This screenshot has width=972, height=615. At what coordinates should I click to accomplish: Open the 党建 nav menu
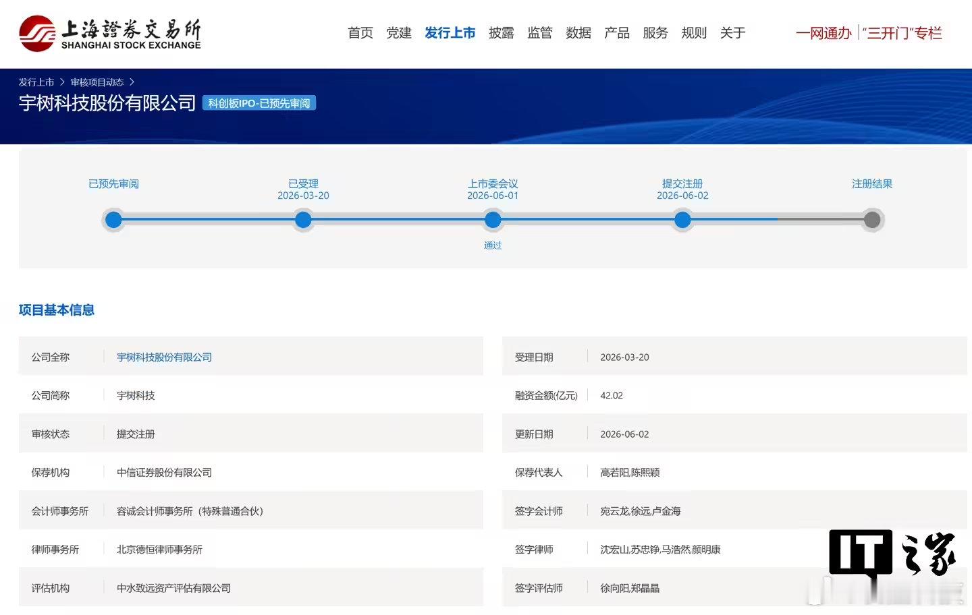point(399,33)
